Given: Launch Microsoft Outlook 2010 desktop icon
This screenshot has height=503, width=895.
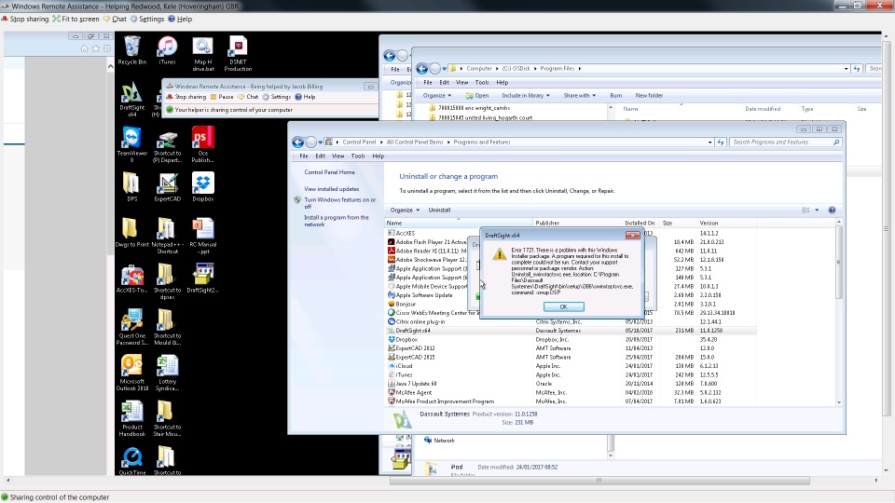Looking at the screenshot, I should pos(131,373).
